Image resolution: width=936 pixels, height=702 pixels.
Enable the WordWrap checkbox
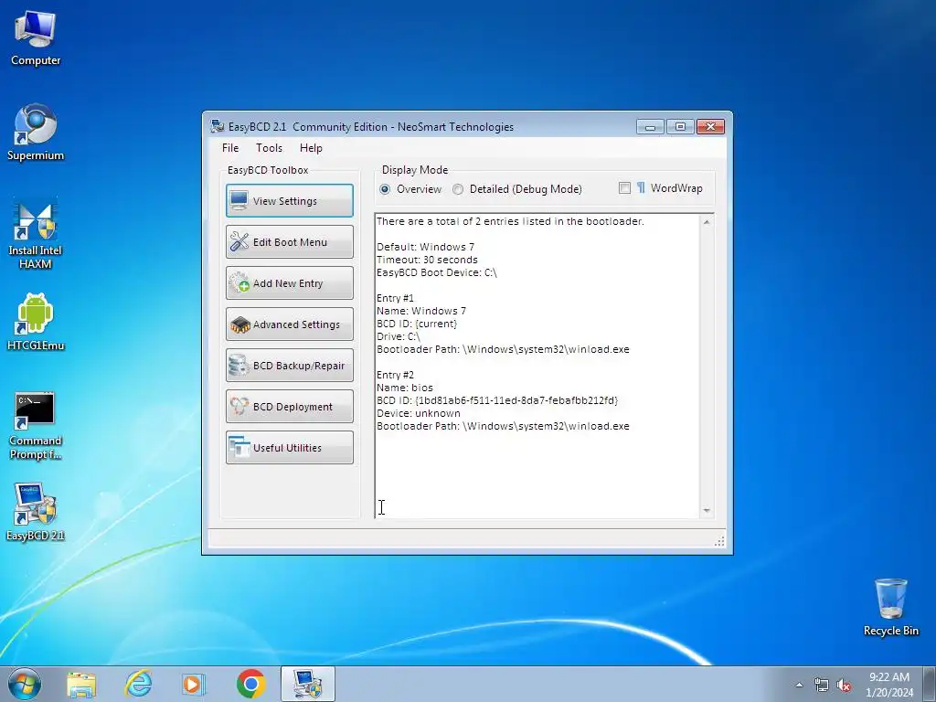click(624, 188)
